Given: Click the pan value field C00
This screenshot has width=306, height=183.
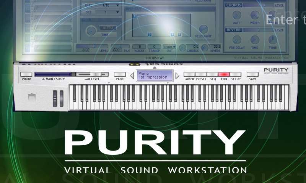Looking at the screenshot, I should click(116, 50).
